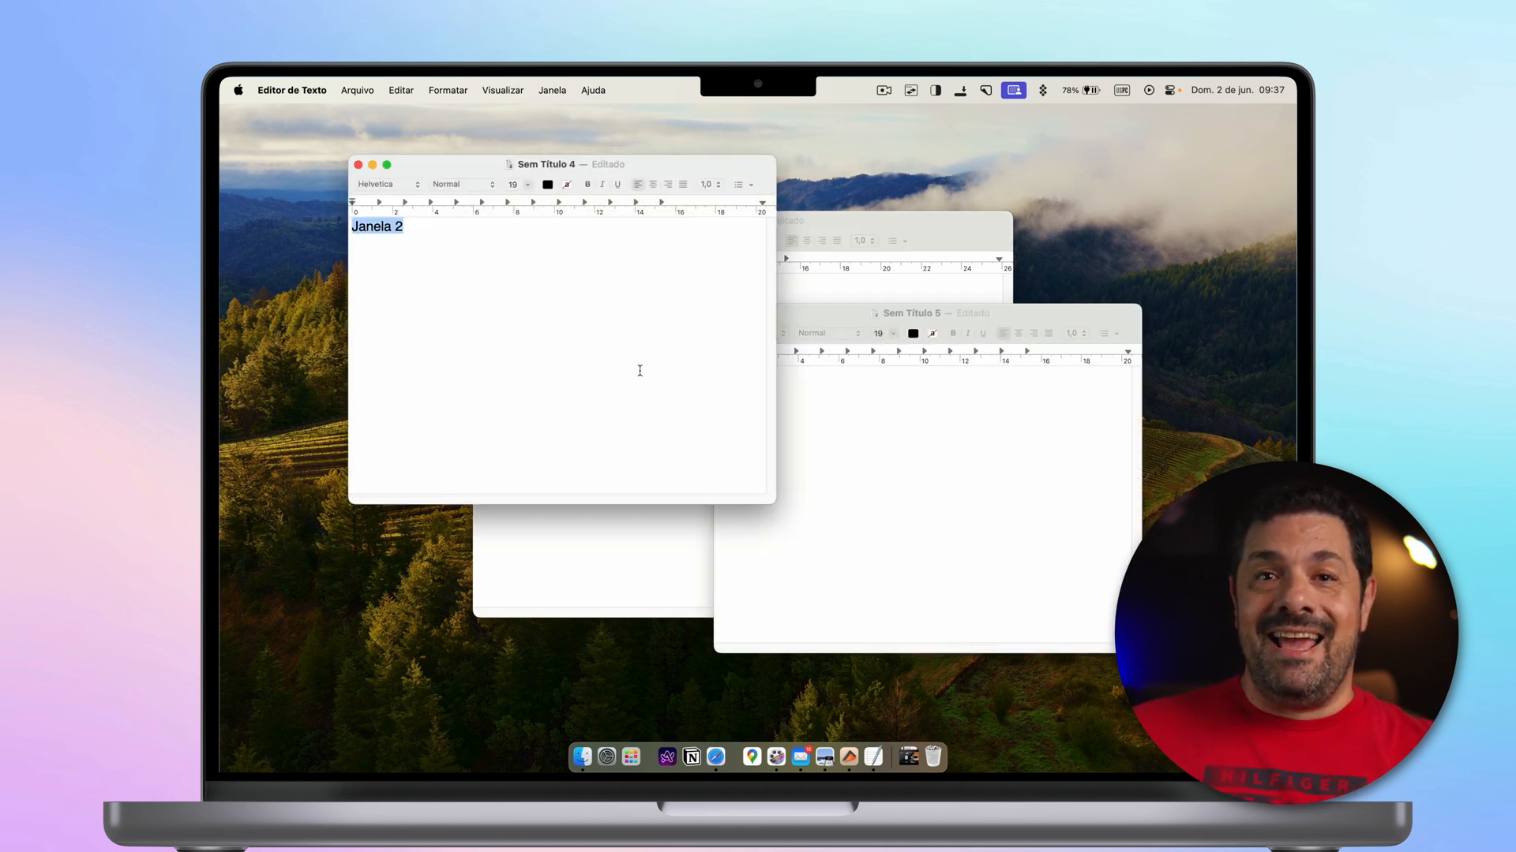
Task: Open the Helvetica font family dropdown
Action: pos(388,185)
